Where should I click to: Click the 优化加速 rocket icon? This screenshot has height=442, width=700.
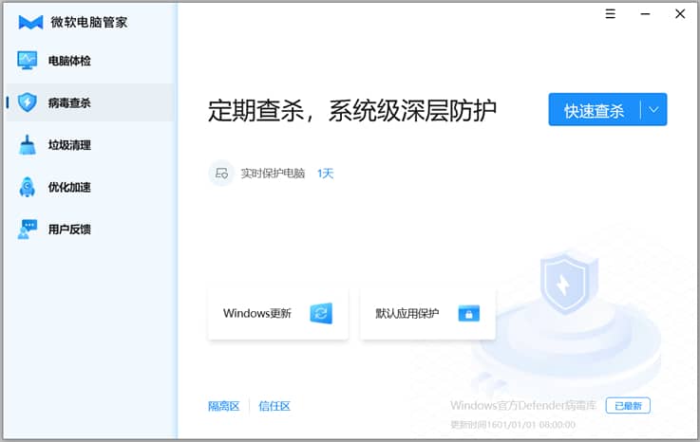pos(28,187)
